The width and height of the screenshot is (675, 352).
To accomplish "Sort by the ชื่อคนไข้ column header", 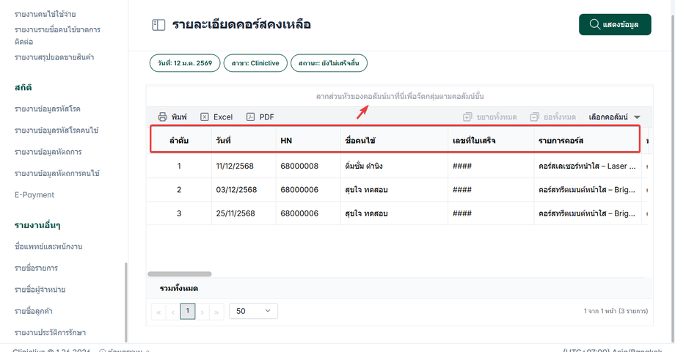I will [x=394, y=140].
